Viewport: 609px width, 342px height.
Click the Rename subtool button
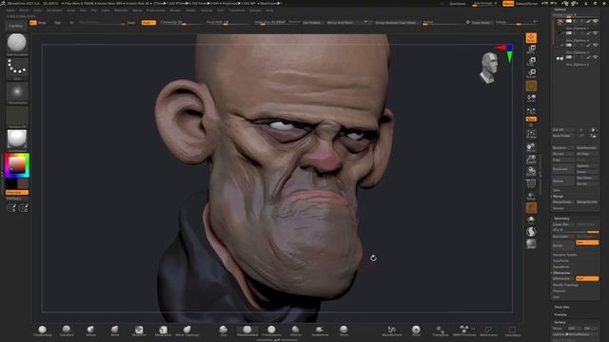click(562, 148)
